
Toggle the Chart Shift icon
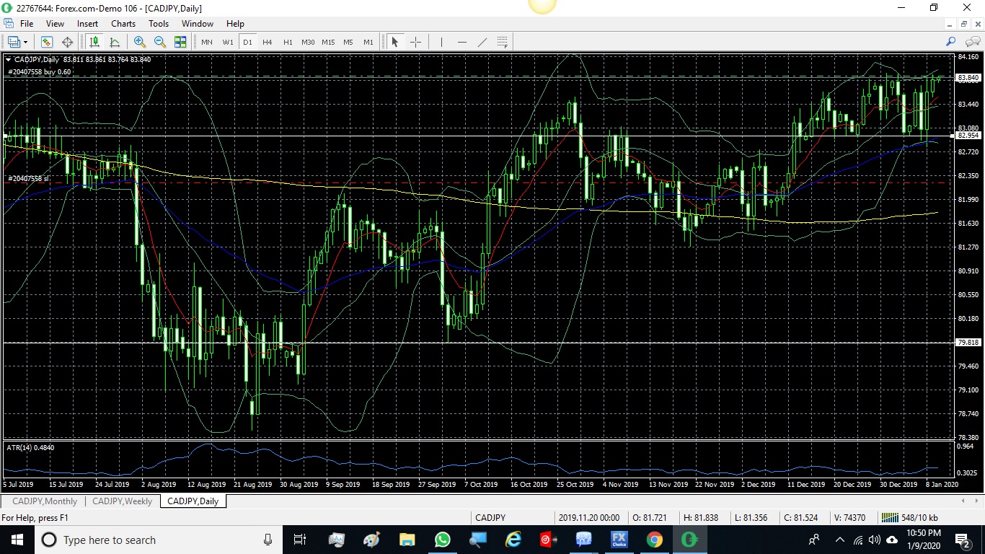[x=115, y=42]
